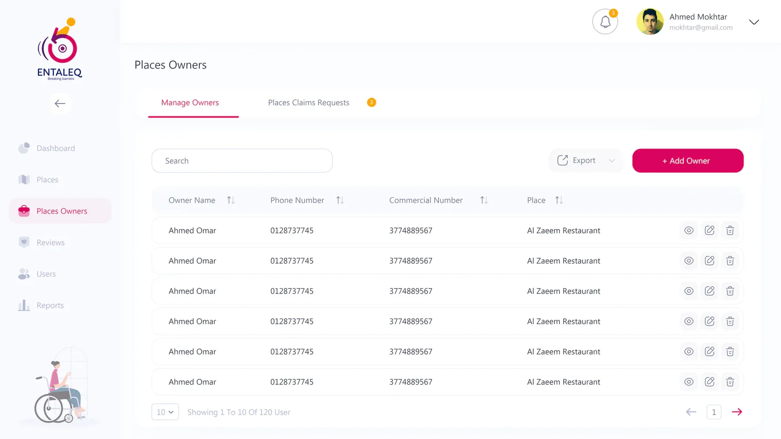This screenshot has width=781, height=439.
Task: Go to previous page arrow
Action: [691, 412]
